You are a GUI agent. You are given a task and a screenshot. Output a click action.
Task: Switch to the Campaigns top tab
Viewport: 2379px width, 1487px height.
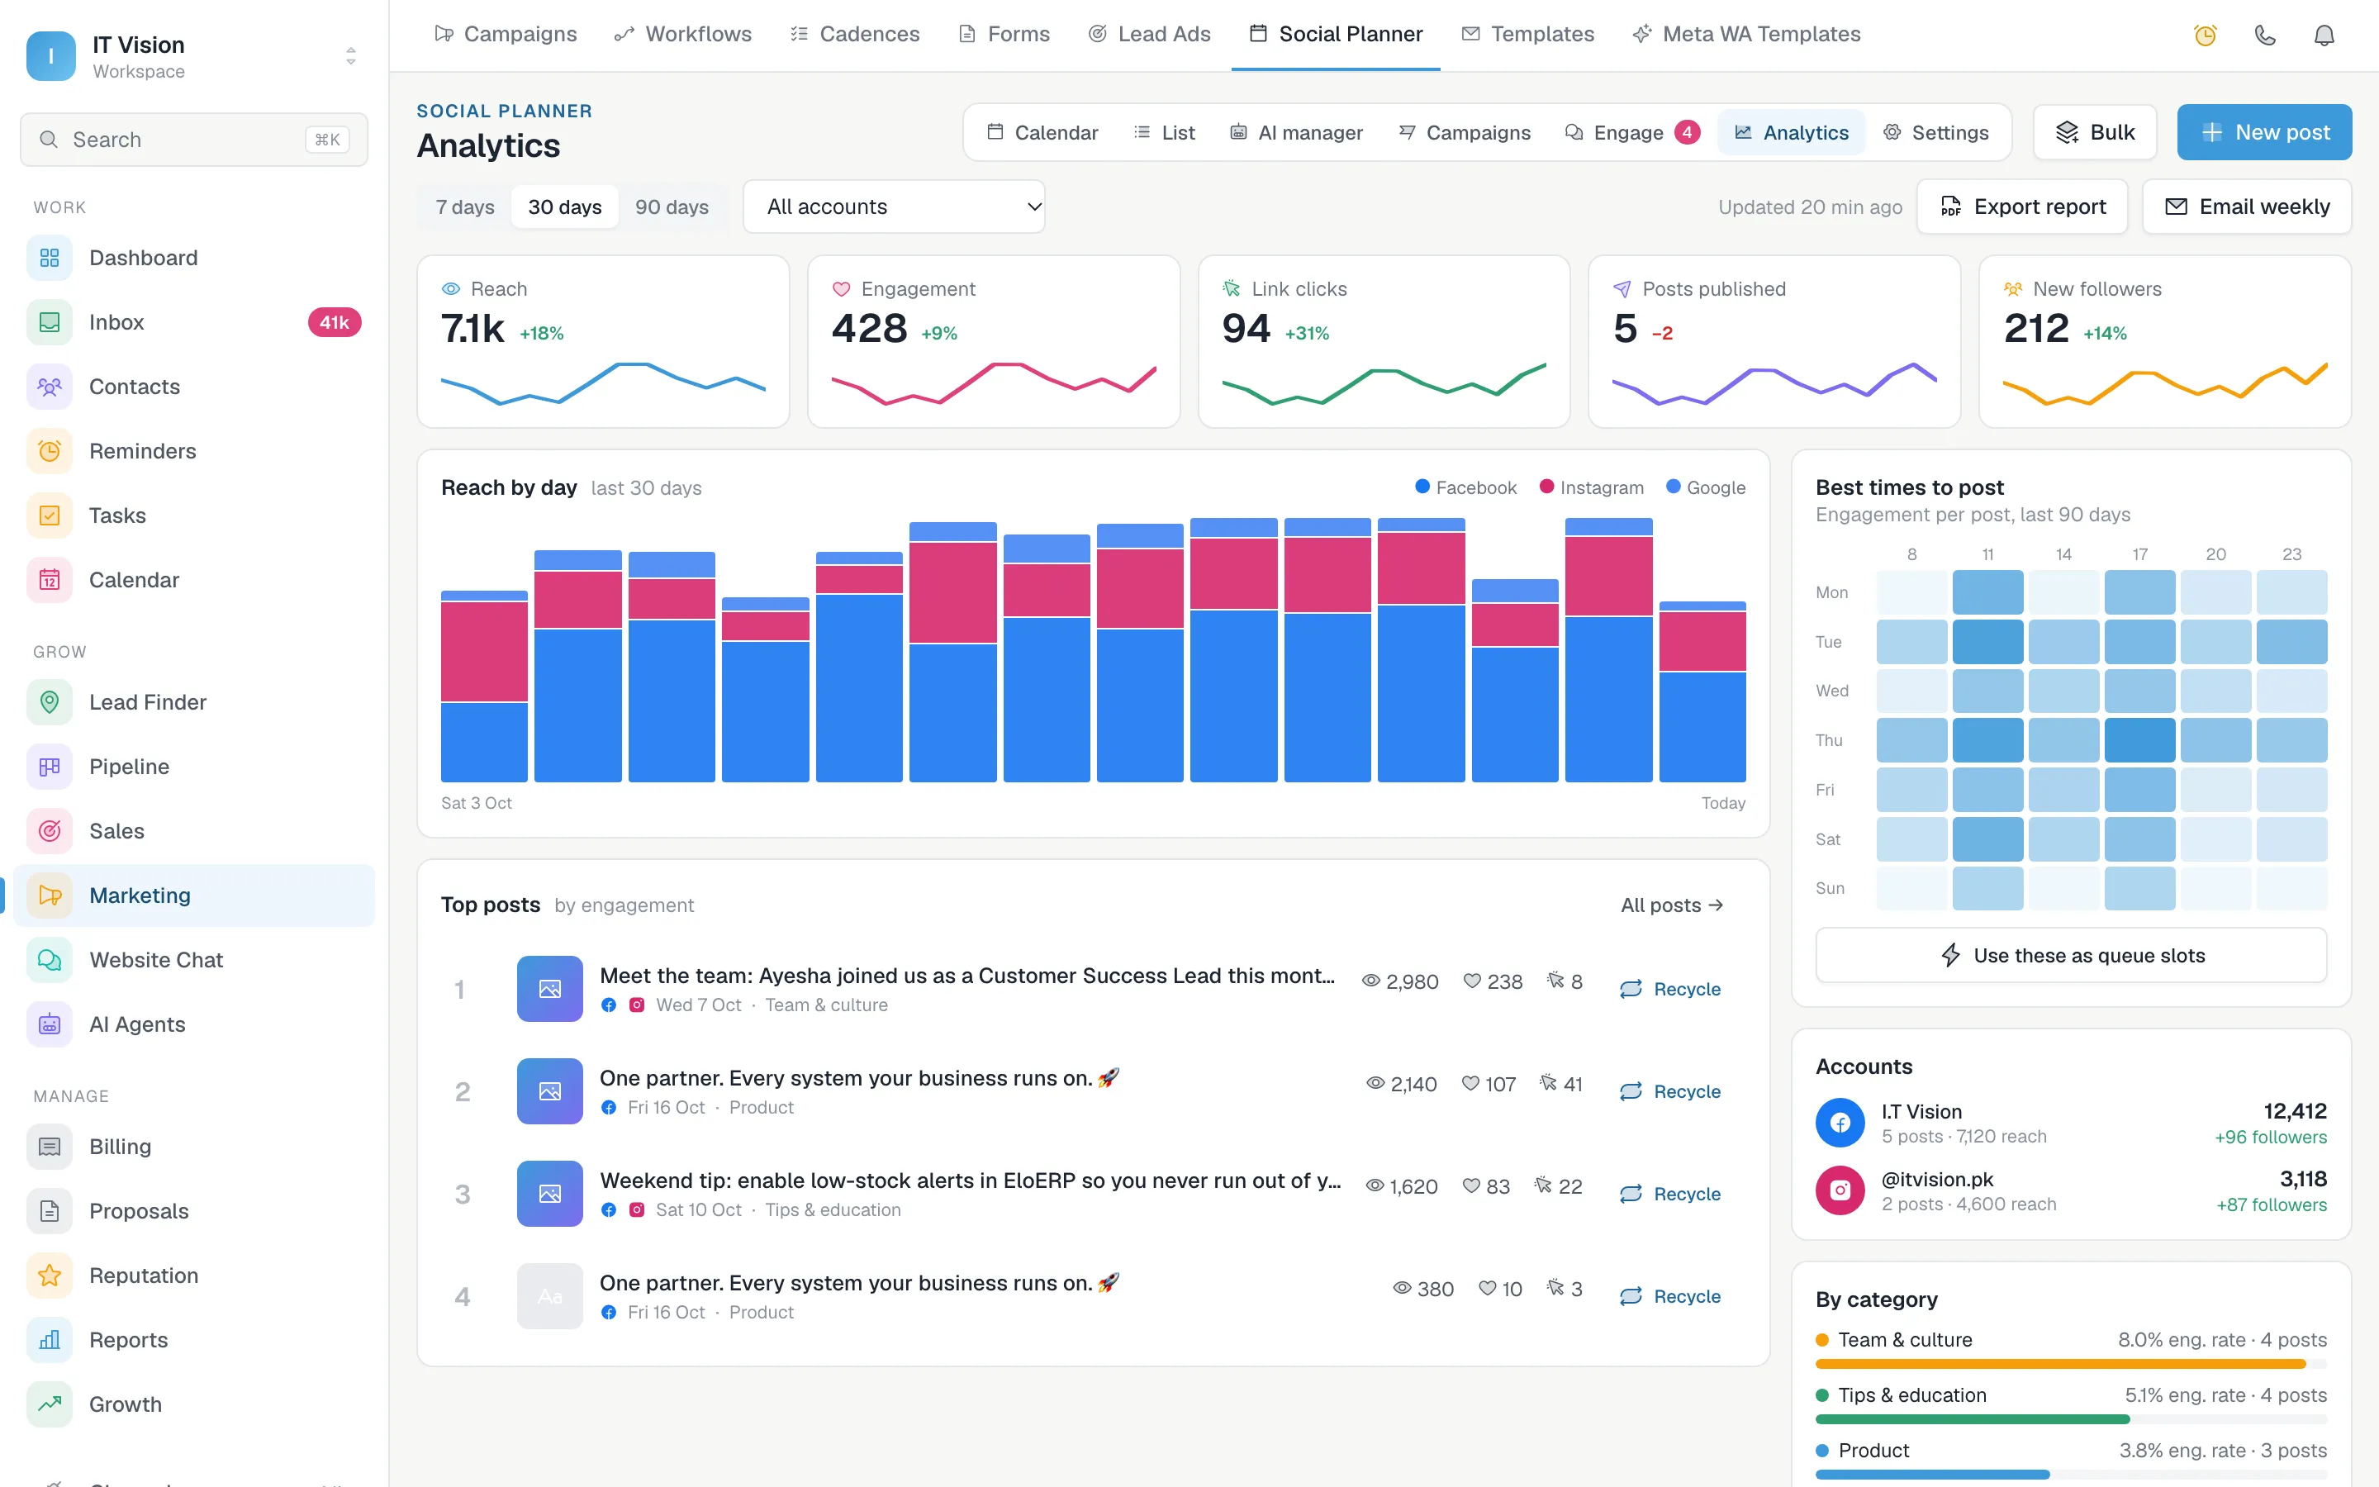pyautogui.click(x=506, y=35)
